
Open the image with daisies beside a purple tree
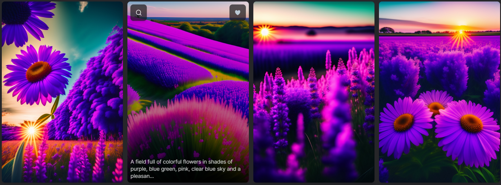pos(62,92)
